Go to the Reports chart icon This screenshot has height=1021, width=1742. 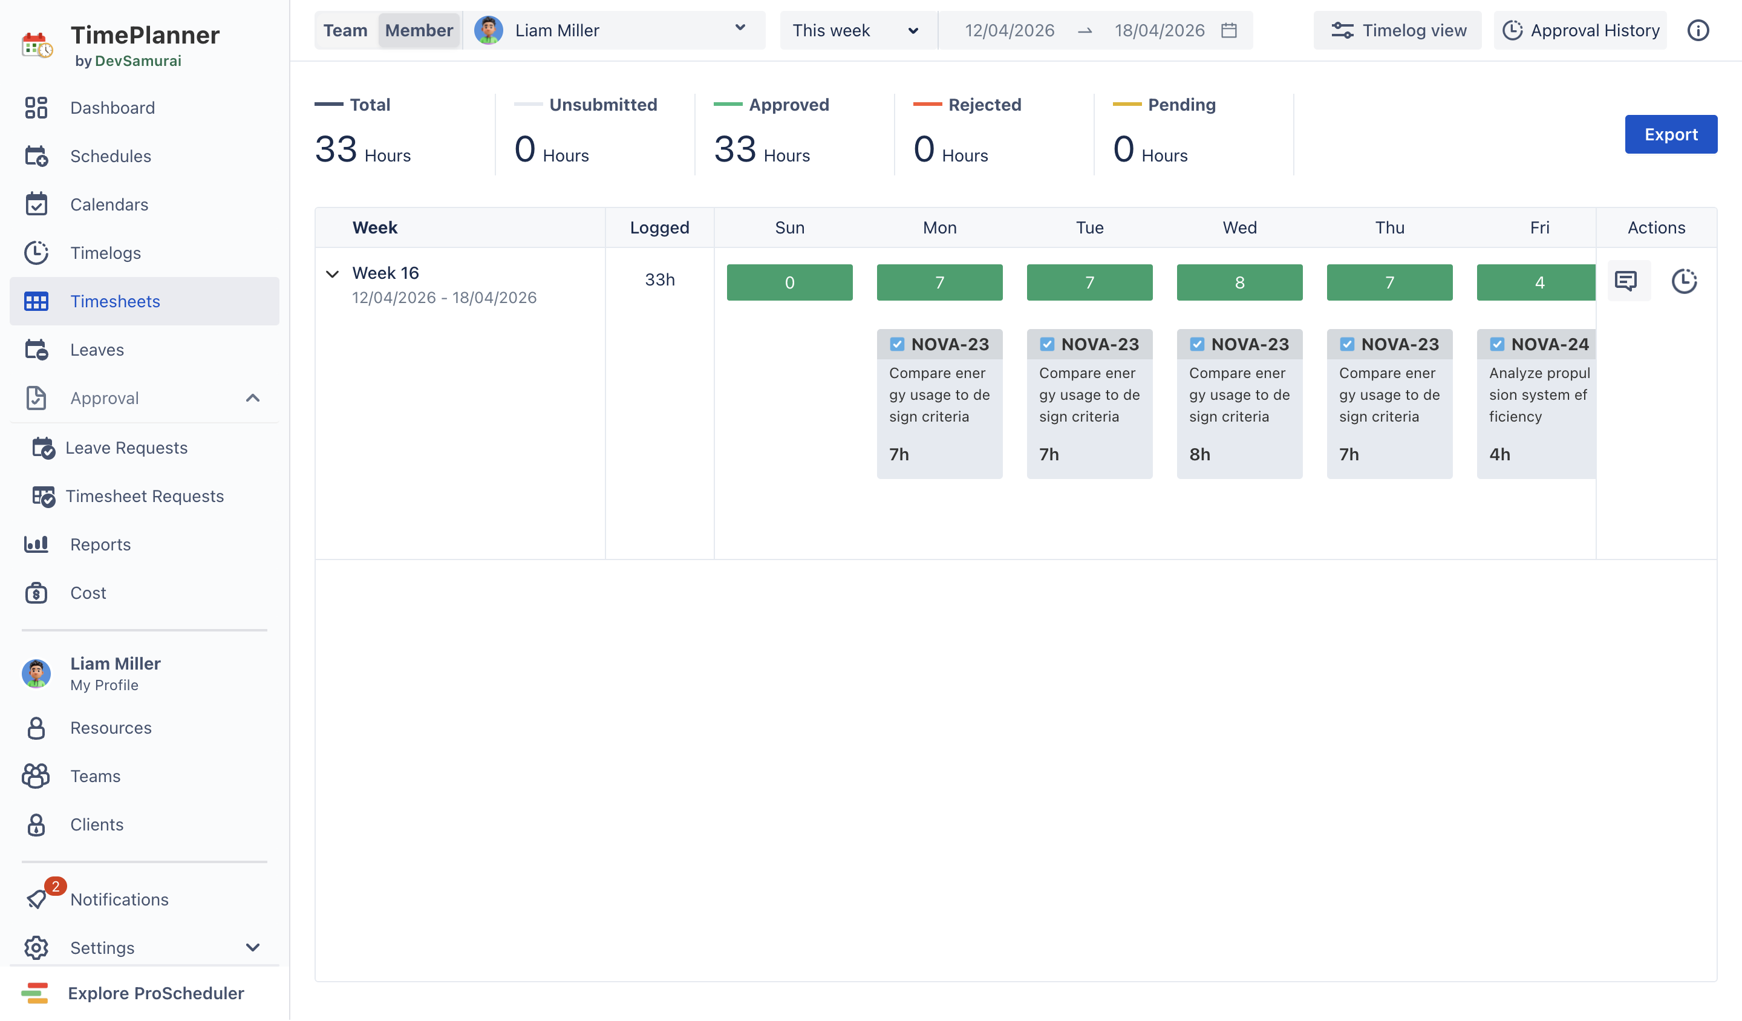36,545
